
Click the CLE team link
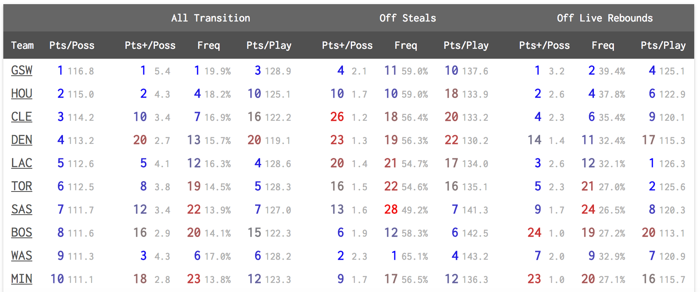[22, 117]
